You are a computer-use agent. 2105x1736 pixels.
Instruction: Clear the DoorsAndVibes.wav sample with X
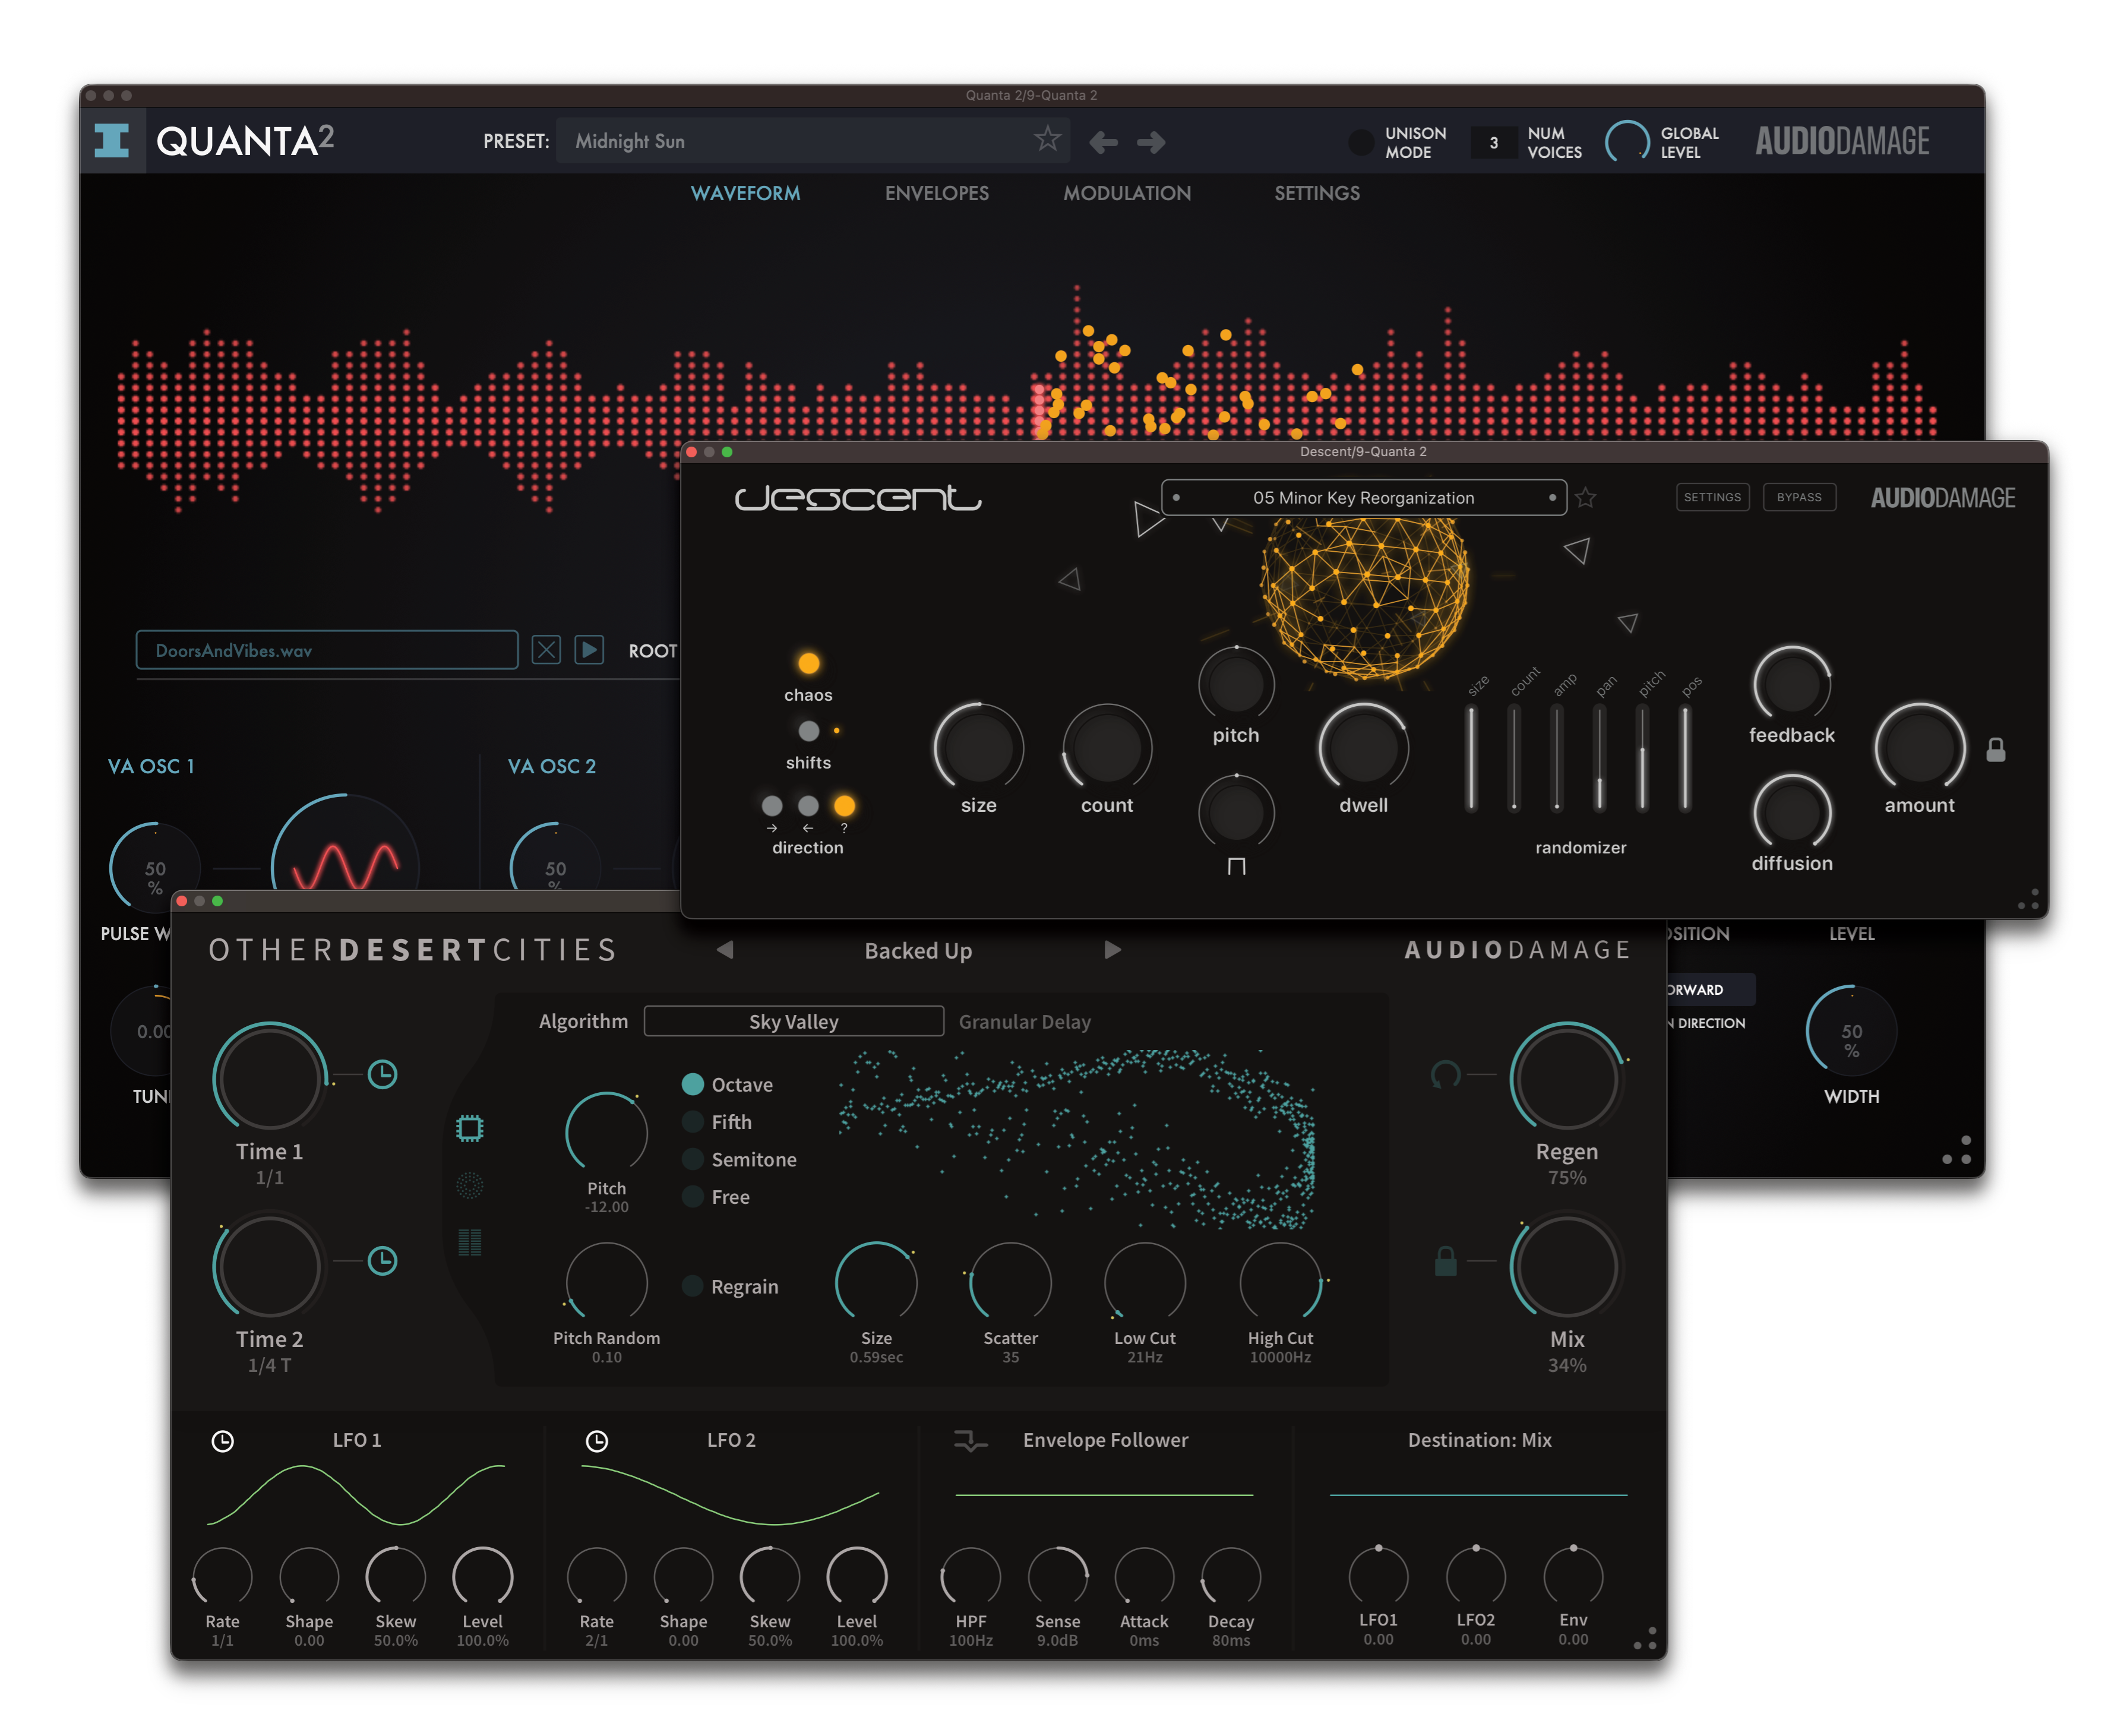pos(545,650)
